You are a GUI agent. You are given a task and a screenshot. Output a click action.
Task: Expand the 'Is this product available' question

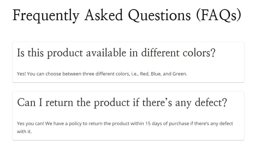pyautogui.click(x=116, y=53)
